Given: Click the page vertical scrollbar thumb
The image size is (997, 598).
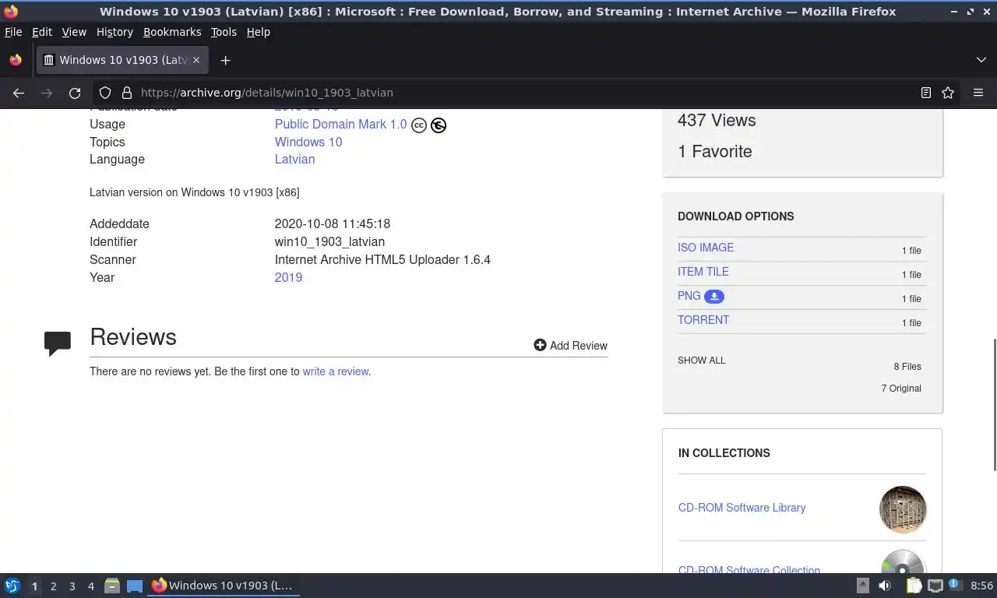Looking at the screenshot, I should click(x=994, y=405).
